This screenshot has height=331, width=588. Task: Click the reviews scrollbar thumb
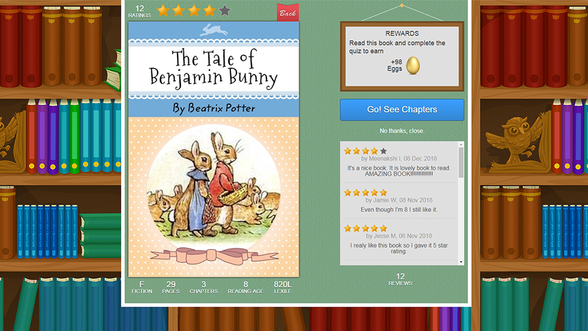(461, 163)
